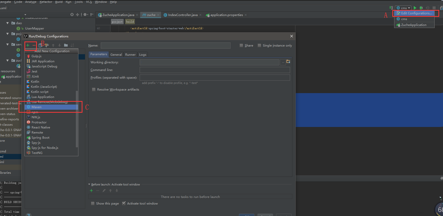The height and width of the screenshot is (216, 443).
Task: Select the Parameters tab
Action: pyautogui.click(x=99, y=54)
